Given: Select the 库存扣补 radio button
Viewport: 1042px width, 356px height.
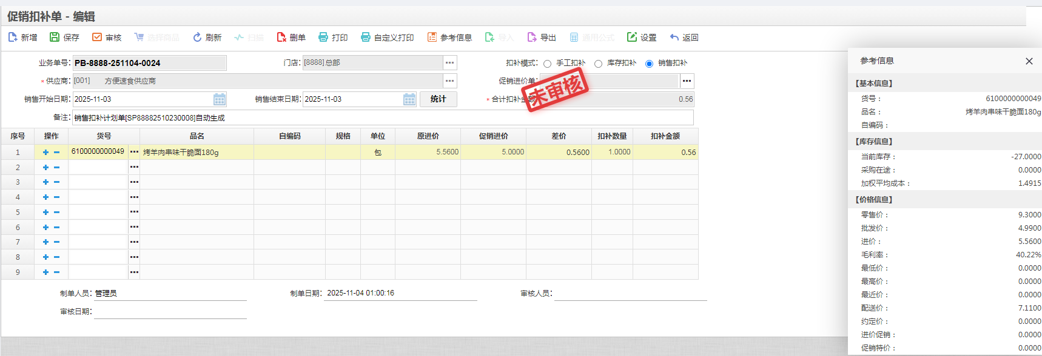Looking at the screenshot, I should click(x=599, y=64).
